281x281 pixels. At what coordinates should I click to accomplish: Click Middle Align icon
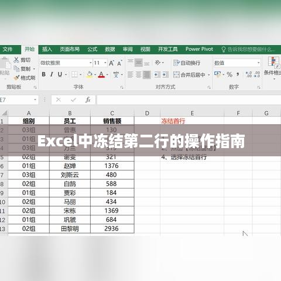[139, 63]
